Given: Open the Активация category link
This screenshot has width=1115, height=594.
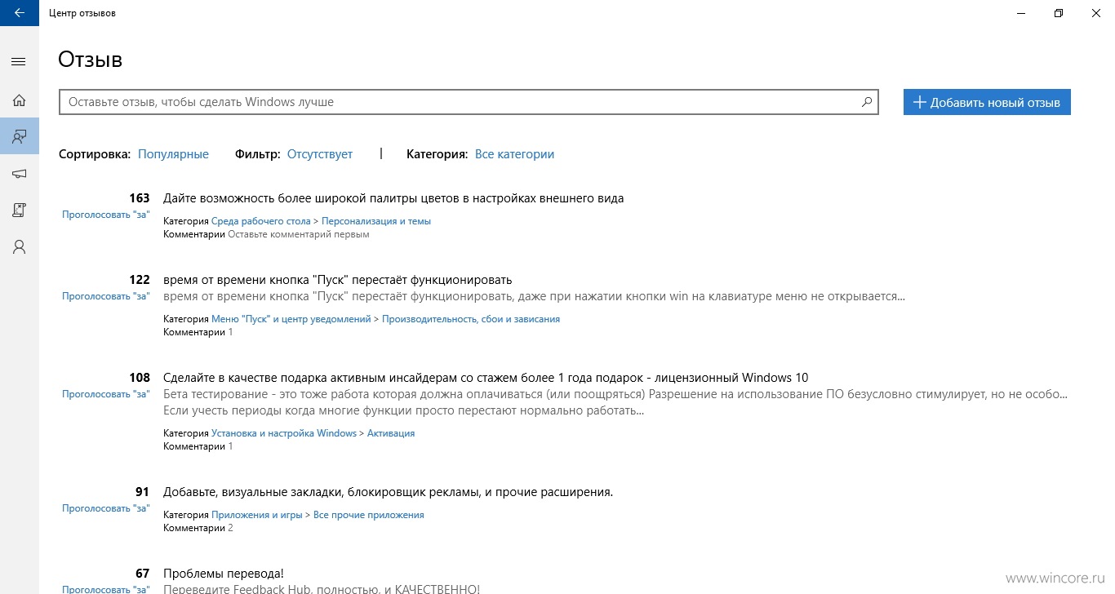Looking at the screenshot, I should (x=391, y=433).
